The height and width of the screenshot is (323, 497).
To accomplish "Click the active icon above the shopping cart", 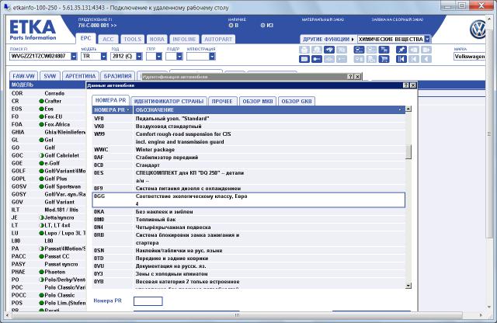I will [x=384, y=50].
